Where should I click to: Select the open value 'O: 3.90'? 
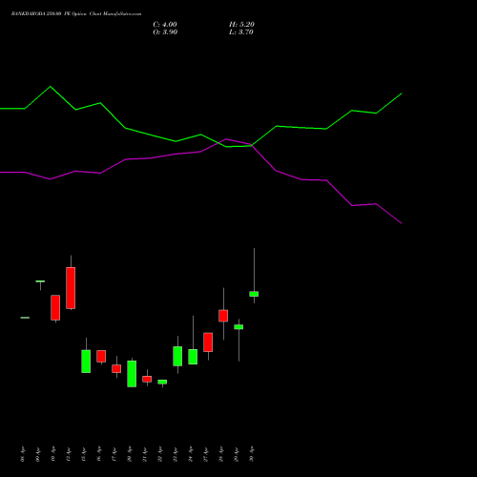click(165, 32)
